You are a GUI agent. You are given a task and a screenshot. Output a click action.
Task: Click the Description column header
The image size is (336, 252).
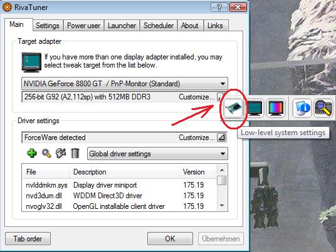coord(124,172)
